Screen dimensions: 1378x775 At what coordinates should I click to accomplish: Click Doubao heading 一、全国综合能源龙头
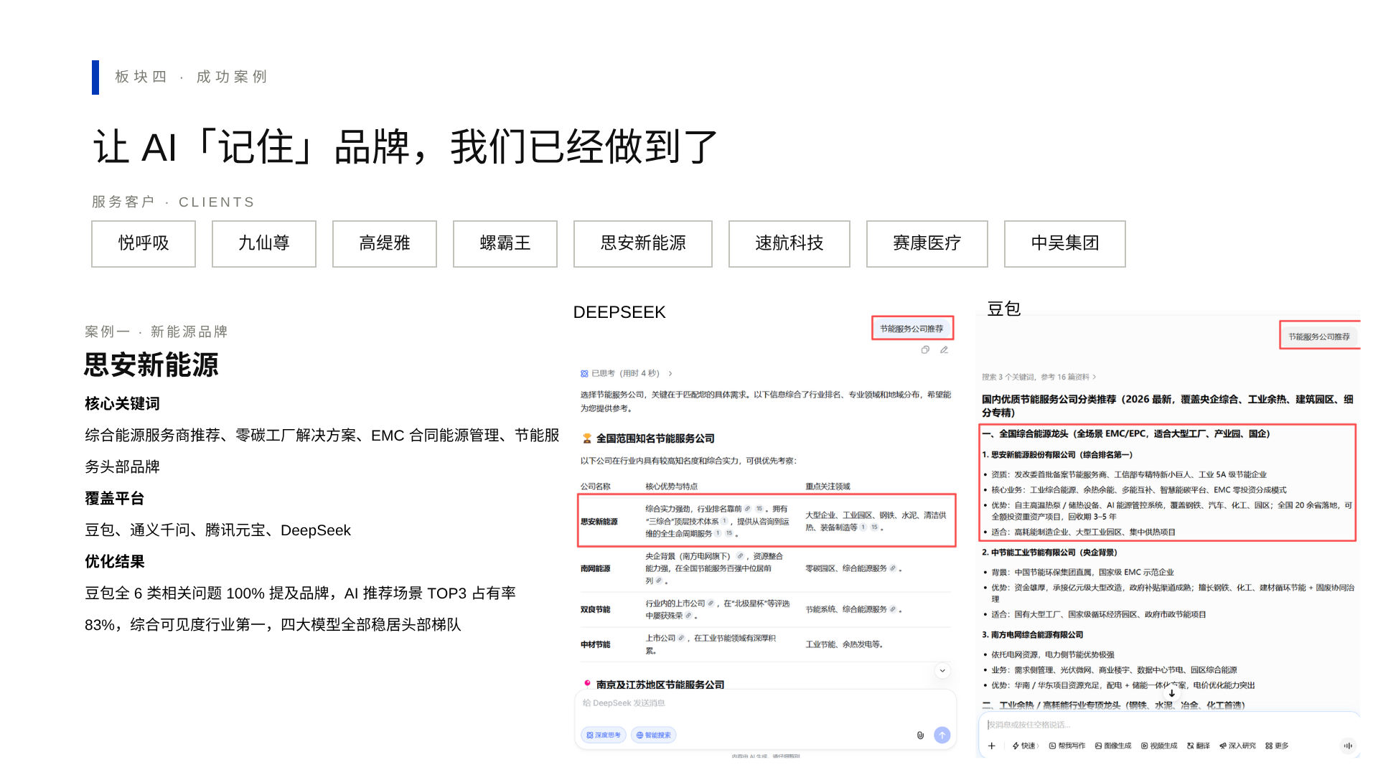[x=1126, y=434]
